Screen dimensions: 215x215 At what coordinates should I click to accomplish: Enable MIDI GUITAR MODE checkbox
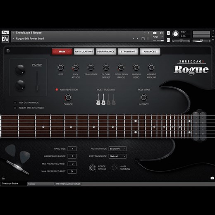pos(15,103)
